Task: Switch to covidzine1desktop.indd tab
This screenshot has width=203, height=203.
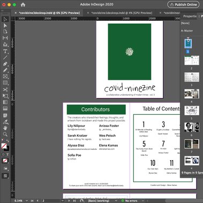Action: click(122, 13)
